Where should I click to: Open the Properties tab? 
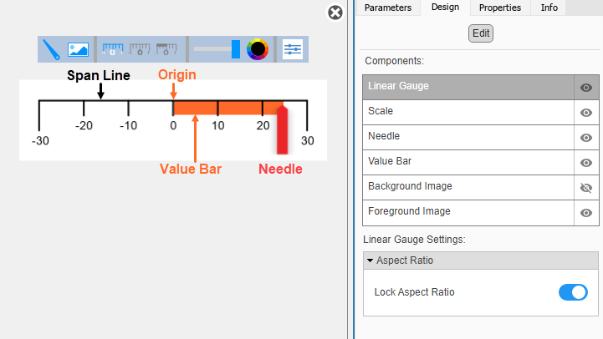[x=499, y=8]
